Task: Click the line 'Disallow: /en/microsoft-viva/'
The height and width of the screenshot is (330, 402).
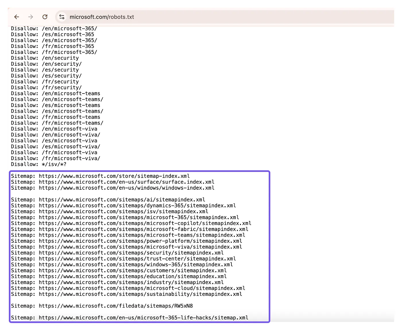Action: pos(56,135)
